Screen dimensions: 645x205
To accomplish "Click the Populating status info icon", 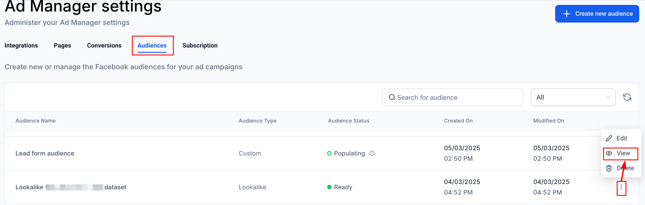I will pos(372,153).
